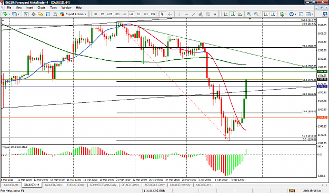Switch to XAUUSD,Daily chart tab
Screen dimensions: 329x193
pyautogui.click(x=53, y=185)
